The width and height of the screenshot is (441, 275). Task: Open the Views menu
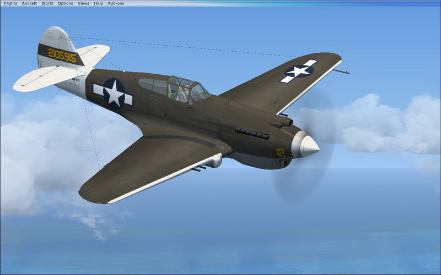coord(83,3)
